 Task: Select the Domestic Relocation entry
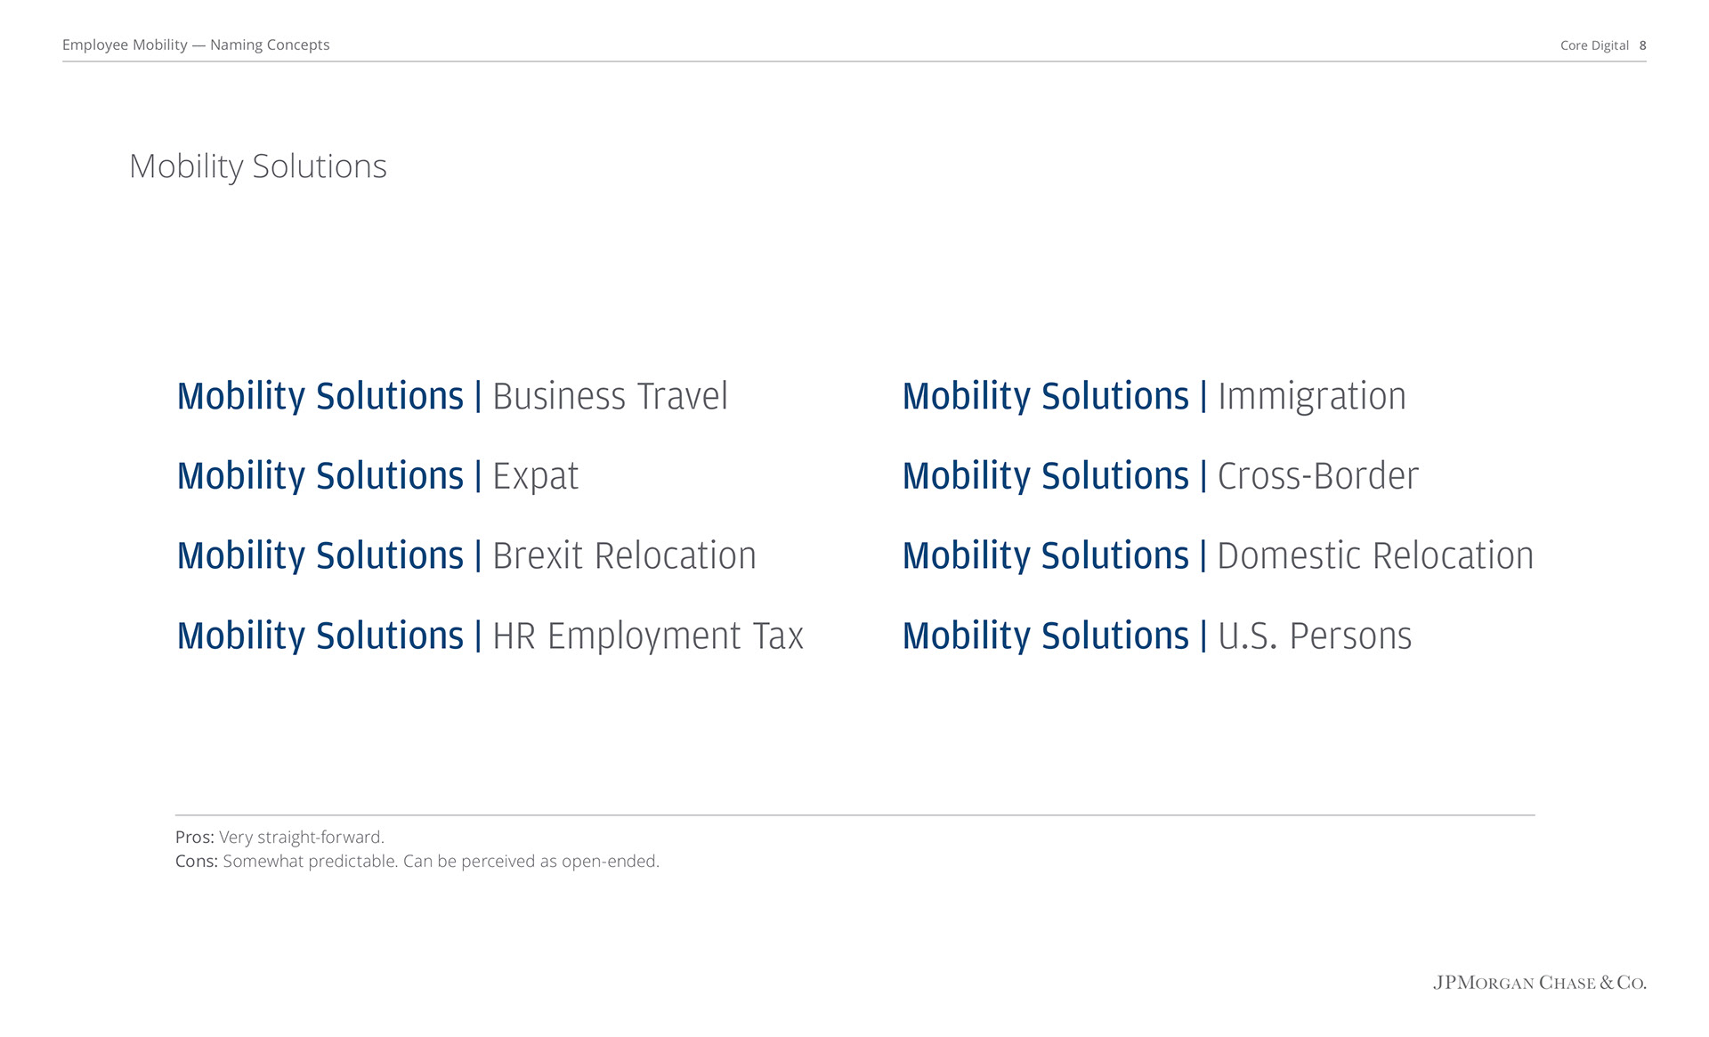(x=1219, y=556)
